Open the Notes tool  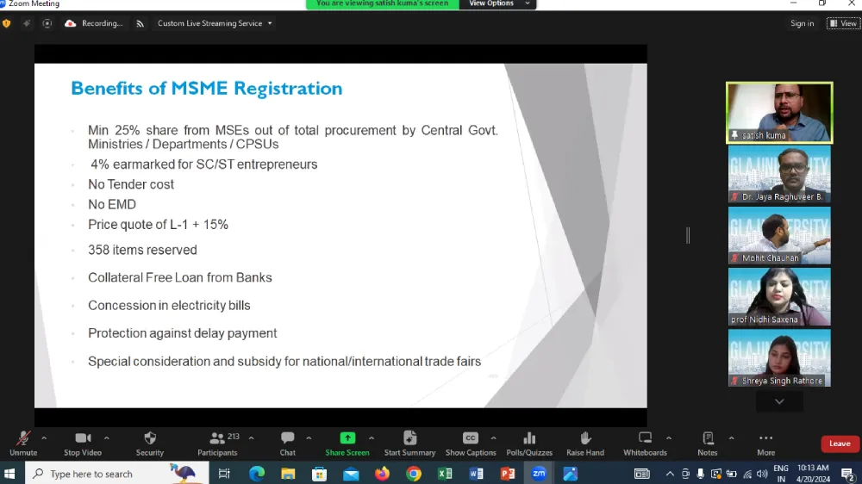(x=708, y=438)
